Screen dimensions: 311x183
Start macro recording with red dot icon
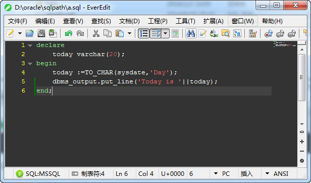[269, 33]
